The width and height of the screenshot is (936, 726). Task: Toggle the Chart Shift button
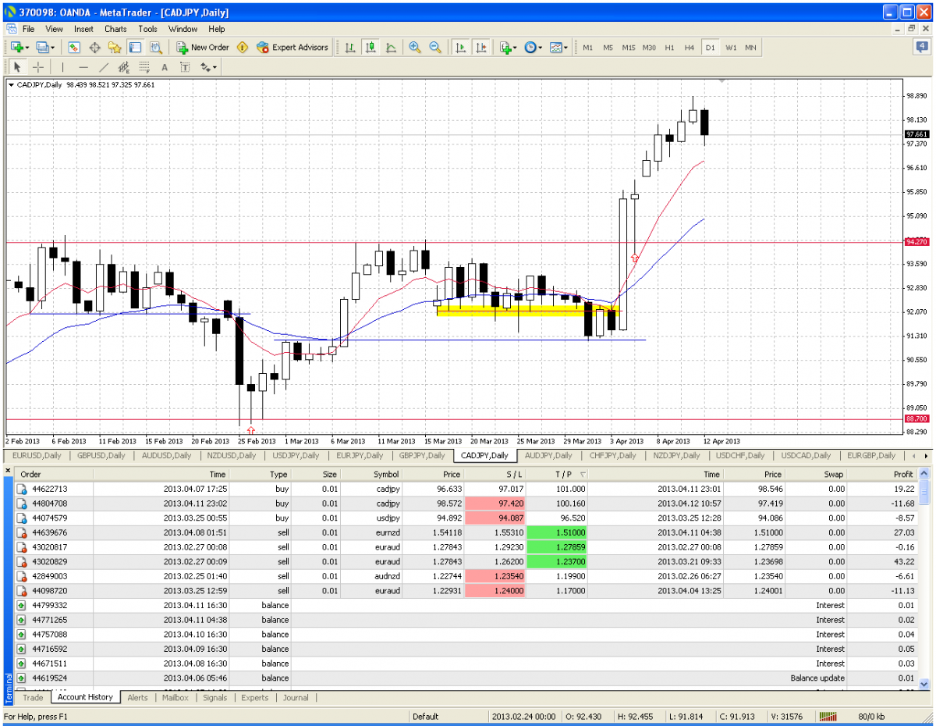[480, 48]
